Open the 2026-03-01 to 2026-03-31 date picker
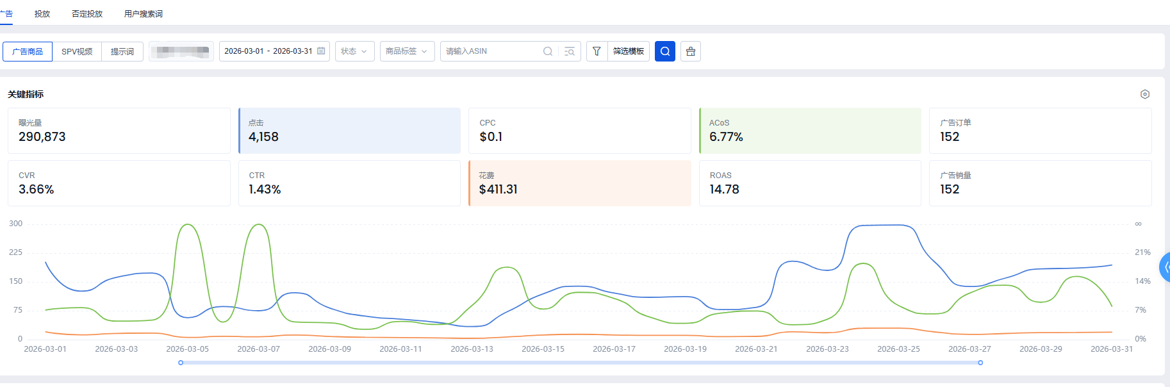 [268, 51]
